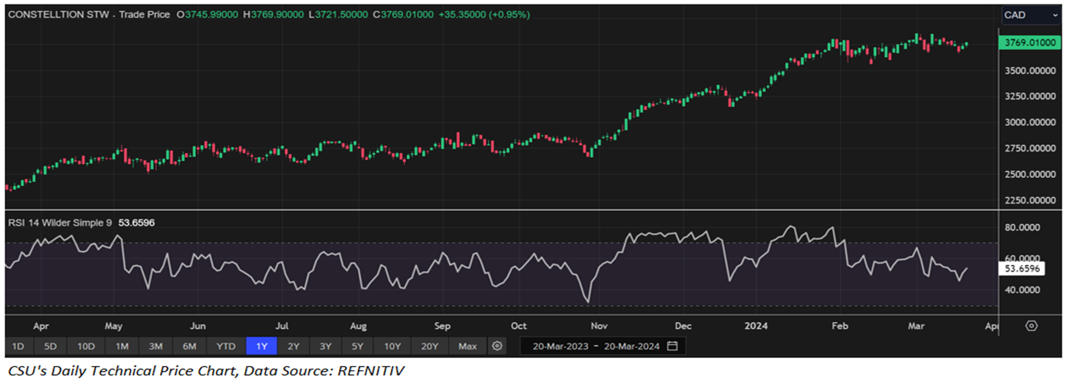Click the L3721.50000 low value
This screenshot has width=1067, height=383.
[x=340, y=15]
